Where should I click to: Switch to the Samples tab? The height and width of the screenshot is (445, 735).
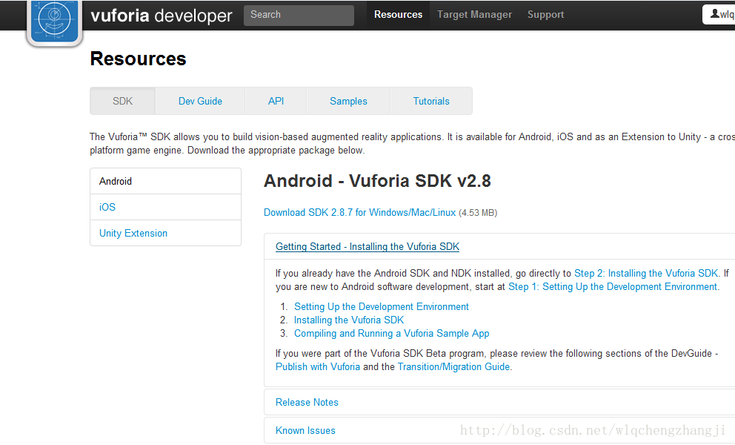tap(348, 101)
